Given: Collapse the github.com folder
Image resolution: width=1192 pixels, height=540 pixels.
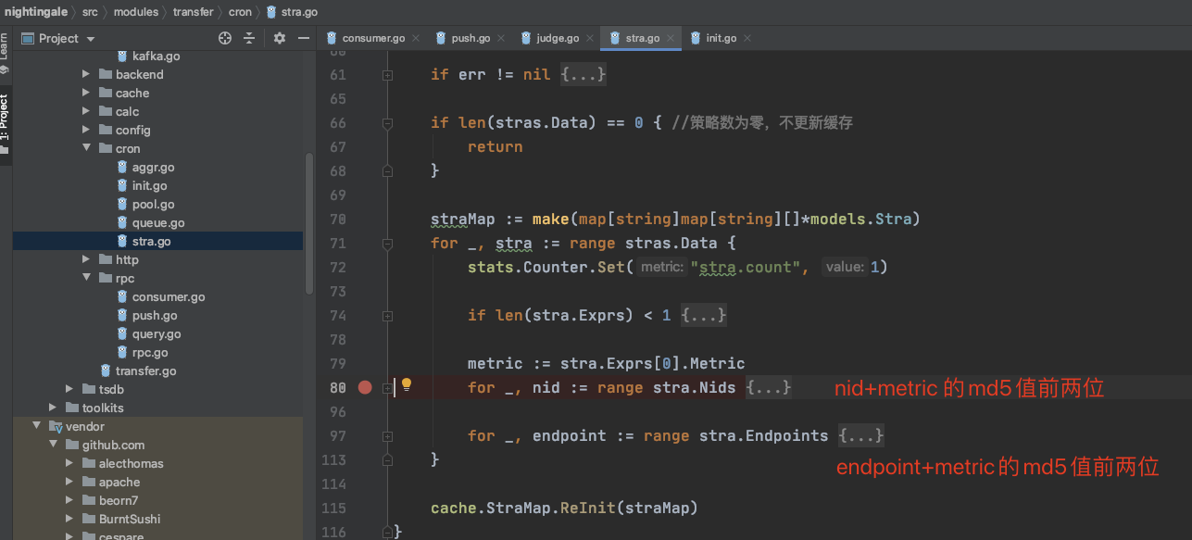Looking at the screenshot, I should click(x=53, y=445).
